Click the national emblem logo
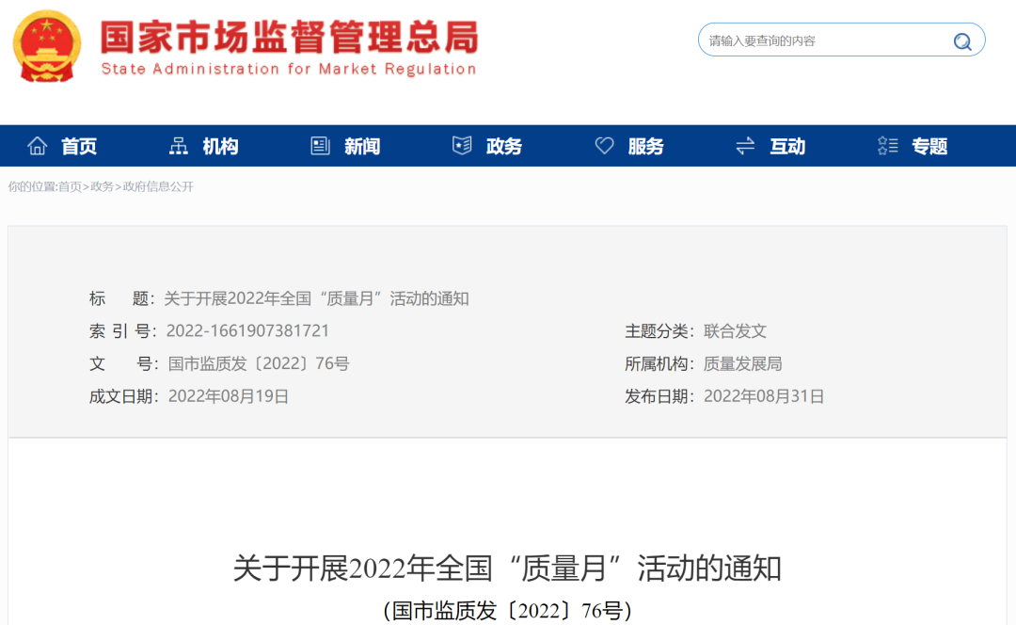1016x625 pixels. [47, 46]
